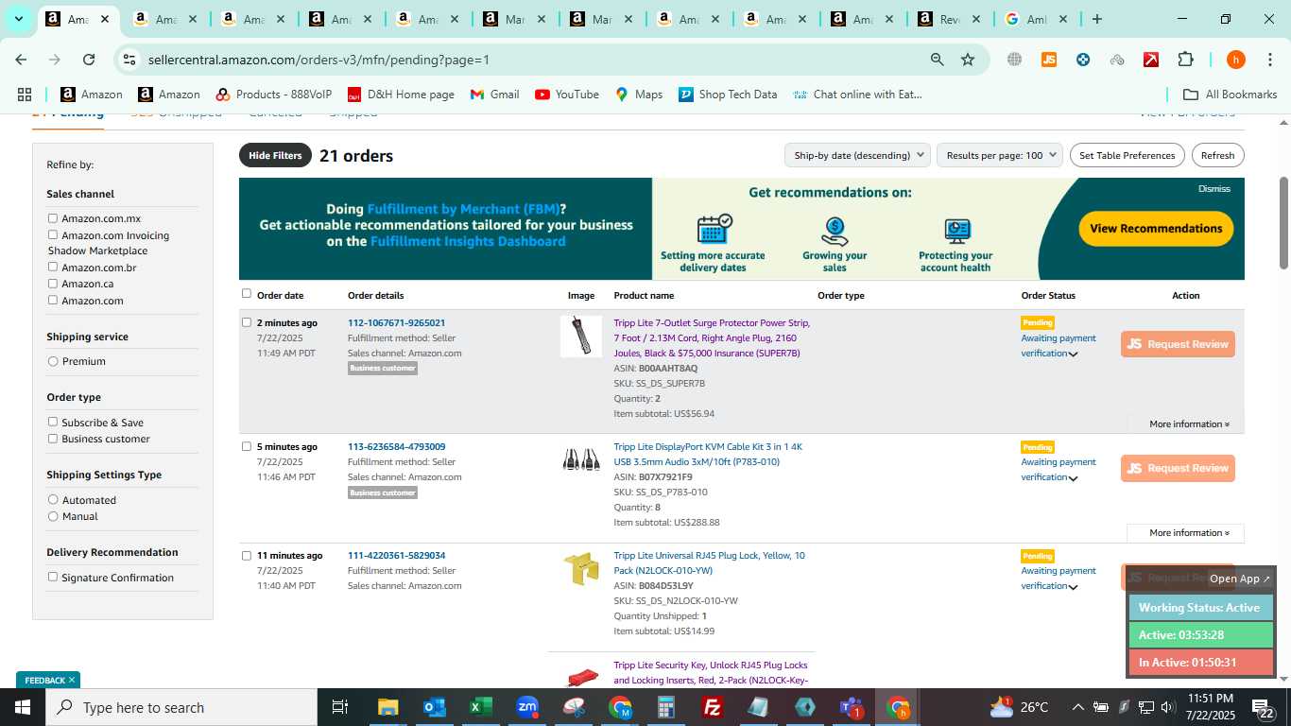Open File Explorer from taskbar
This screenshot has height=726, width=1291.
pyautogui.click(x=387, y=707)
